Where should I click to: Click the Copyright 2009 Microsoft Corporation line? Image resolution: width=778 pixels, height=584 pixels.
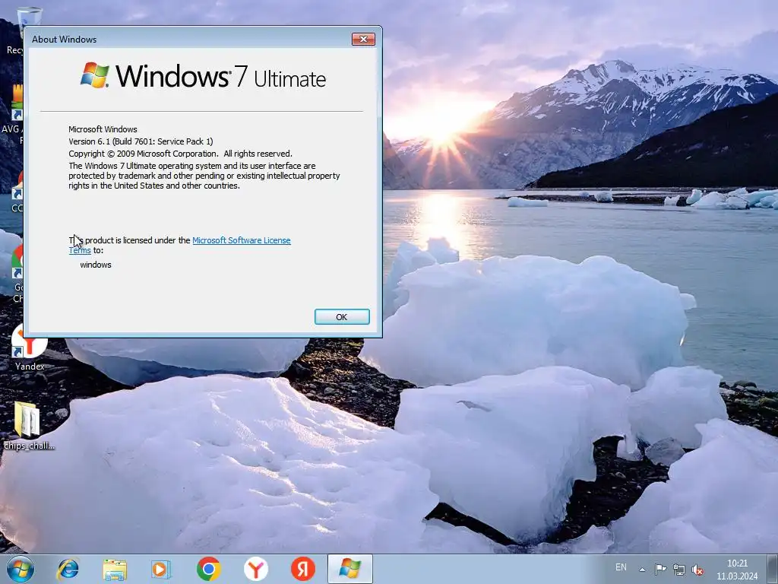pyautogui.click(x=181, y=154)
